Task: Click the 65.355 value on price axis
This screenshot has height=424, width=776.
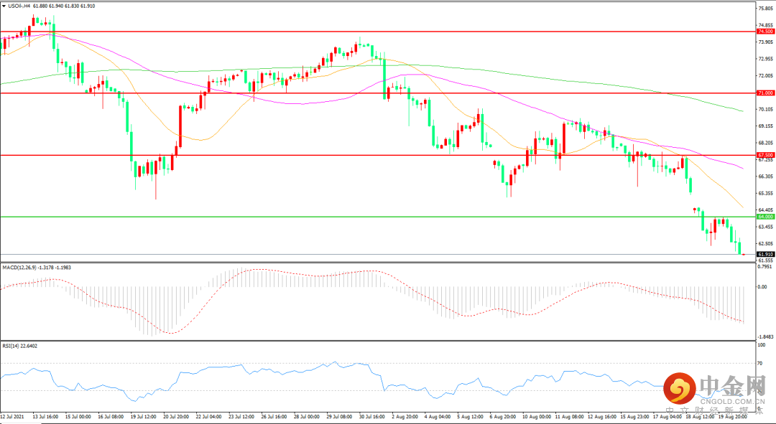Action: (x=766, y=193)
